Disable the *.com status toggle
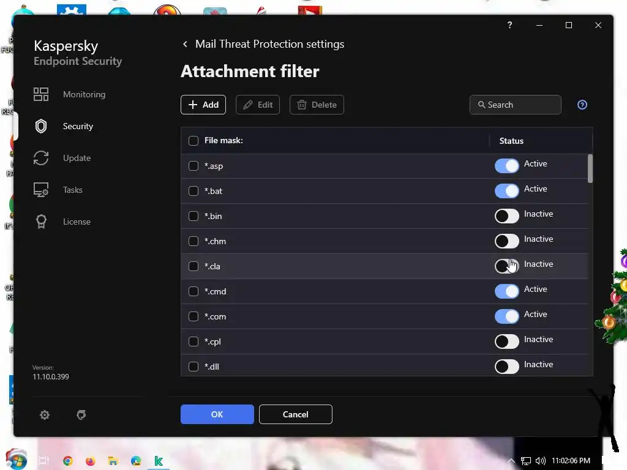 [x=506, y=316]
